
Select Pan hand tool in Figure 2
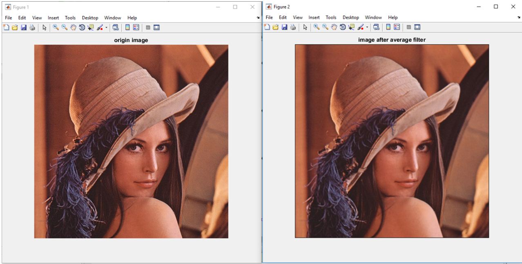point(334,27)
